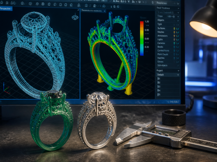Collapse the Project section chevron
This screenshot has height=162, width=217.
coord(178,71)
